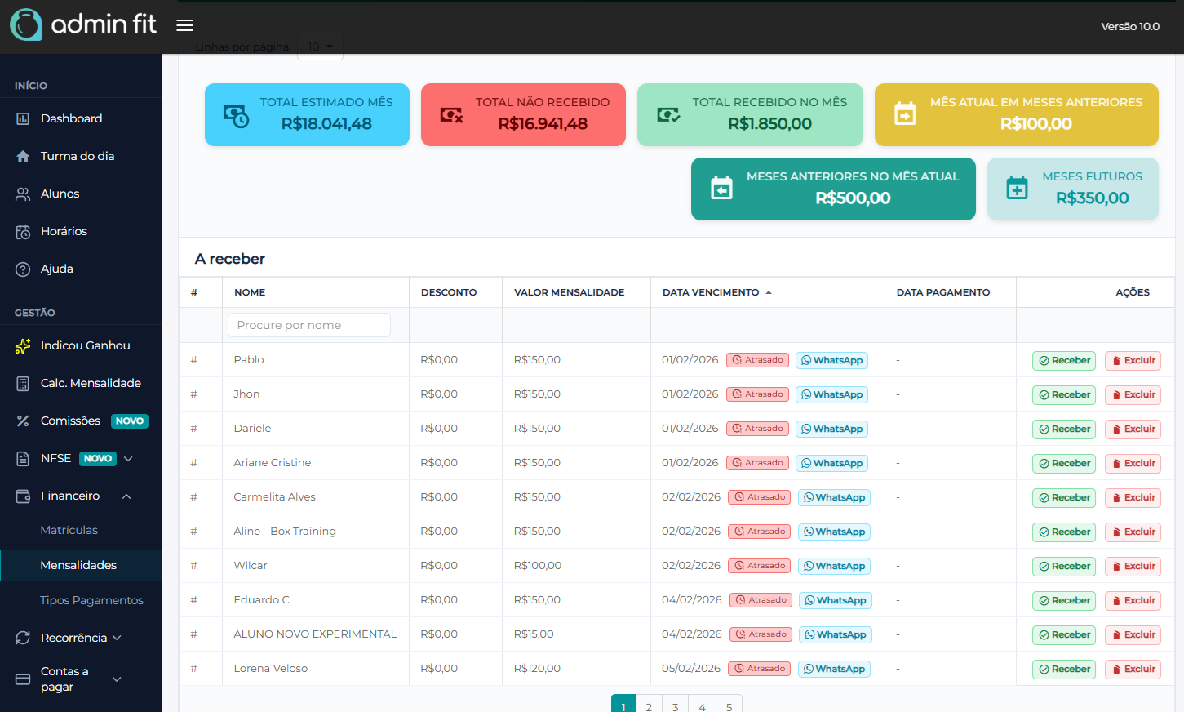Select Tipos Pagamentos submenu item

[x=91, y=600]
